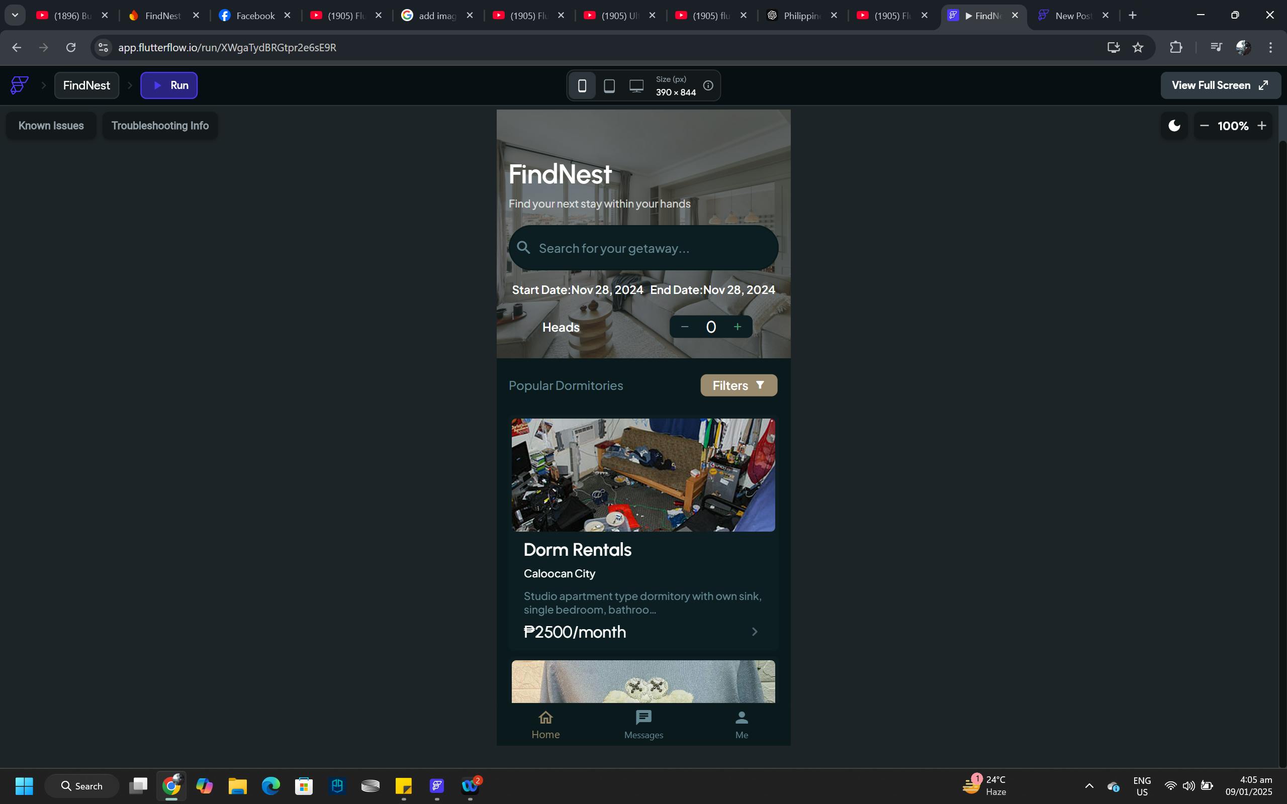Select desktop device preview icon
Screen dimensions: 1287x804
click(636, 85)
